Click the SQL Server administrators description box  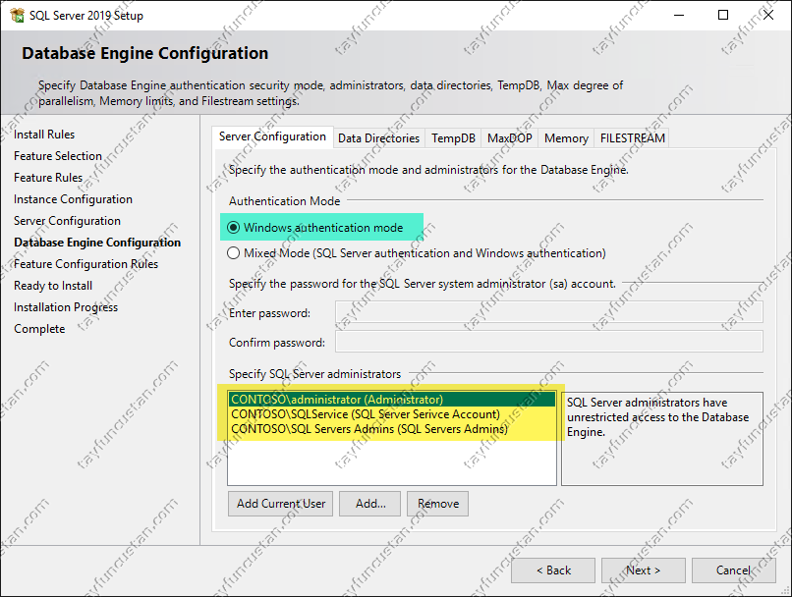coord(661,439)
